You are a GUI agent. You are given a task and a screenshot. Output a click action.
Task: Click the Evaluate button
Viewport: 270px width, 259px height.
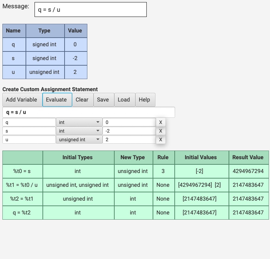click(x=57, y=100)
